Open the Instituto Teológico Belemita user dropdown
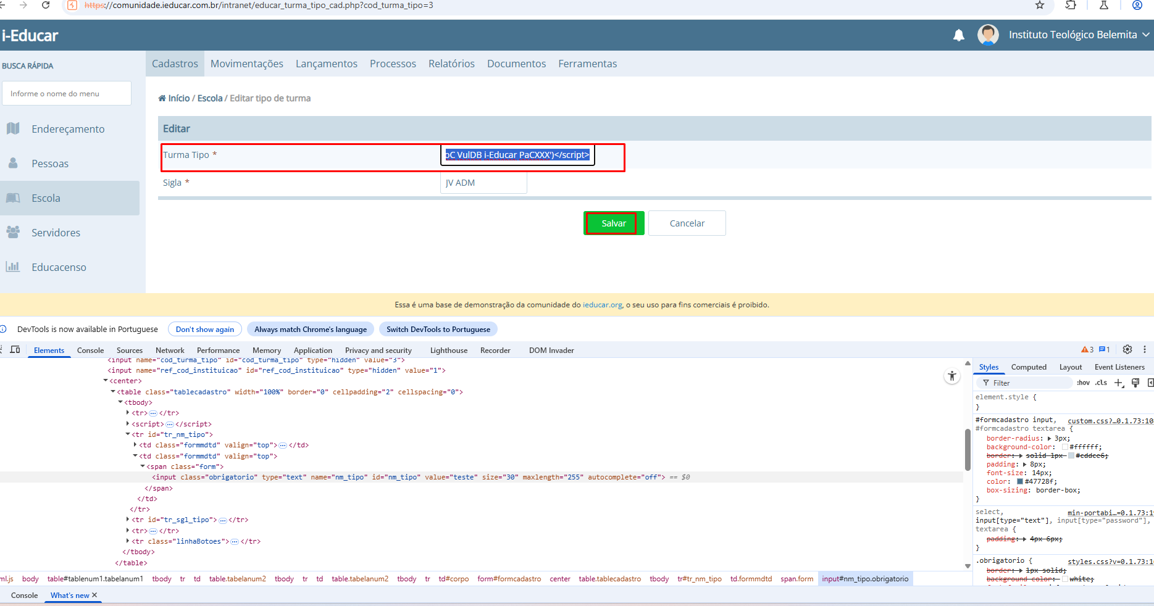 point(1079,35)
